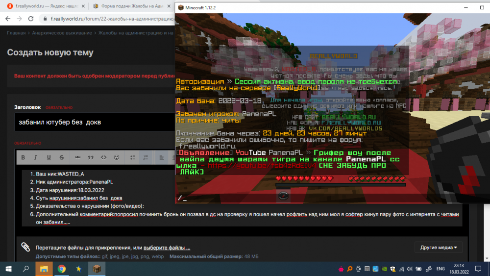Open the clock showing 22:13
The width and height of the screenshot is (490, 276).
[x=459, y=269]
